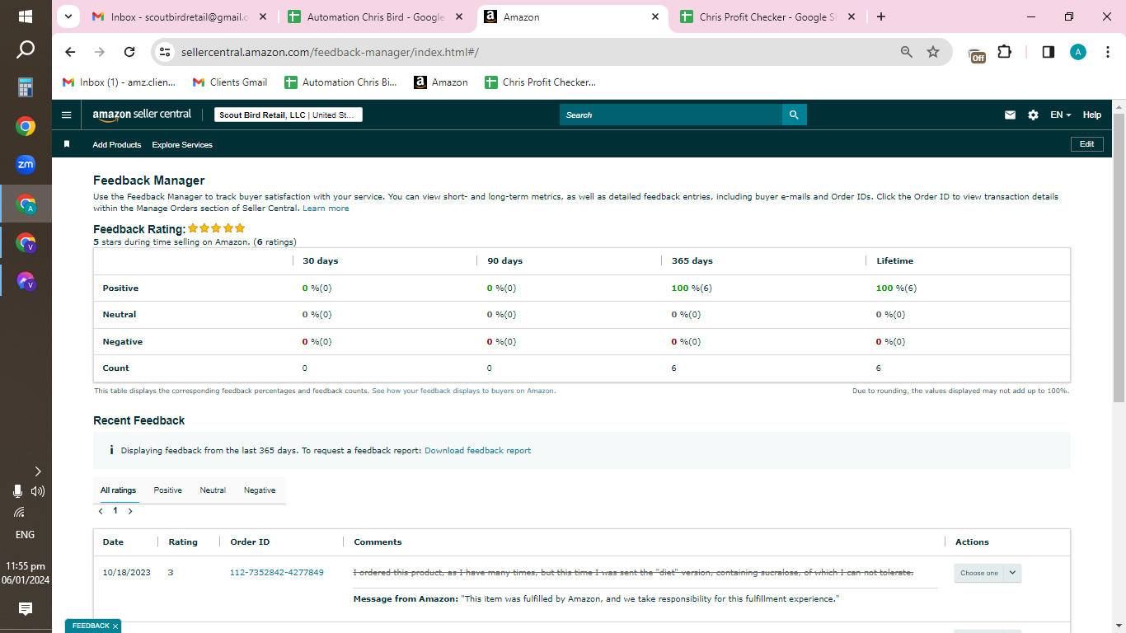
Task: Open the Chris Profit Checker bookmark
Action: coord(540,82)
